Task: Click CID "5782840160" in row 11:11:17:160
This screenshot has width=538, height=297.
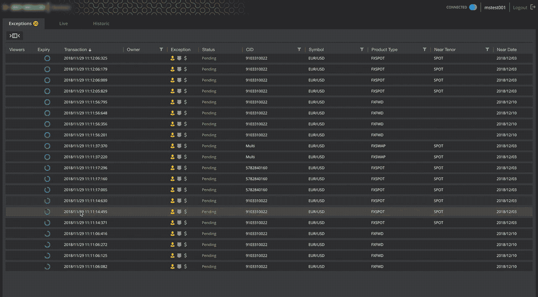Action: click(x=256, y=179)
